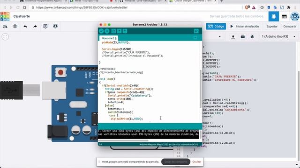The height and width of the screenshot is (168, 300).
Task: Open the libraries icon in code panel
Action: click(x=243, y=36)
